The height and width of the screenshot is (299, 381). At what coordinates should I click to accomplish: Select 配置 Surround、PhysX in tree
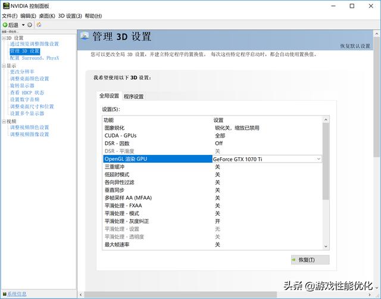pos(35,58)
